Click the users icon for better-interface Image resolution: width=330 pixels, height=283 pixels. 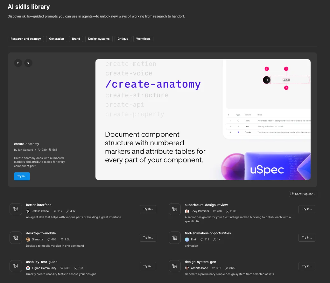click(68, 211)
